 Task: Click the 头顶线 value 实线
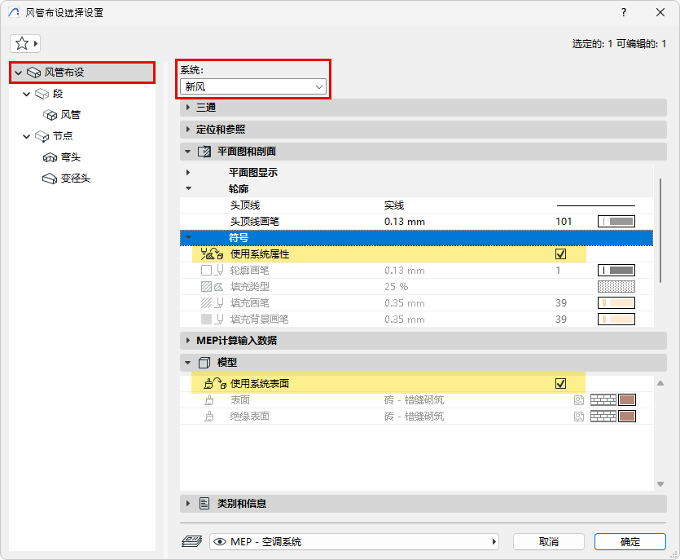pos(394,205)
